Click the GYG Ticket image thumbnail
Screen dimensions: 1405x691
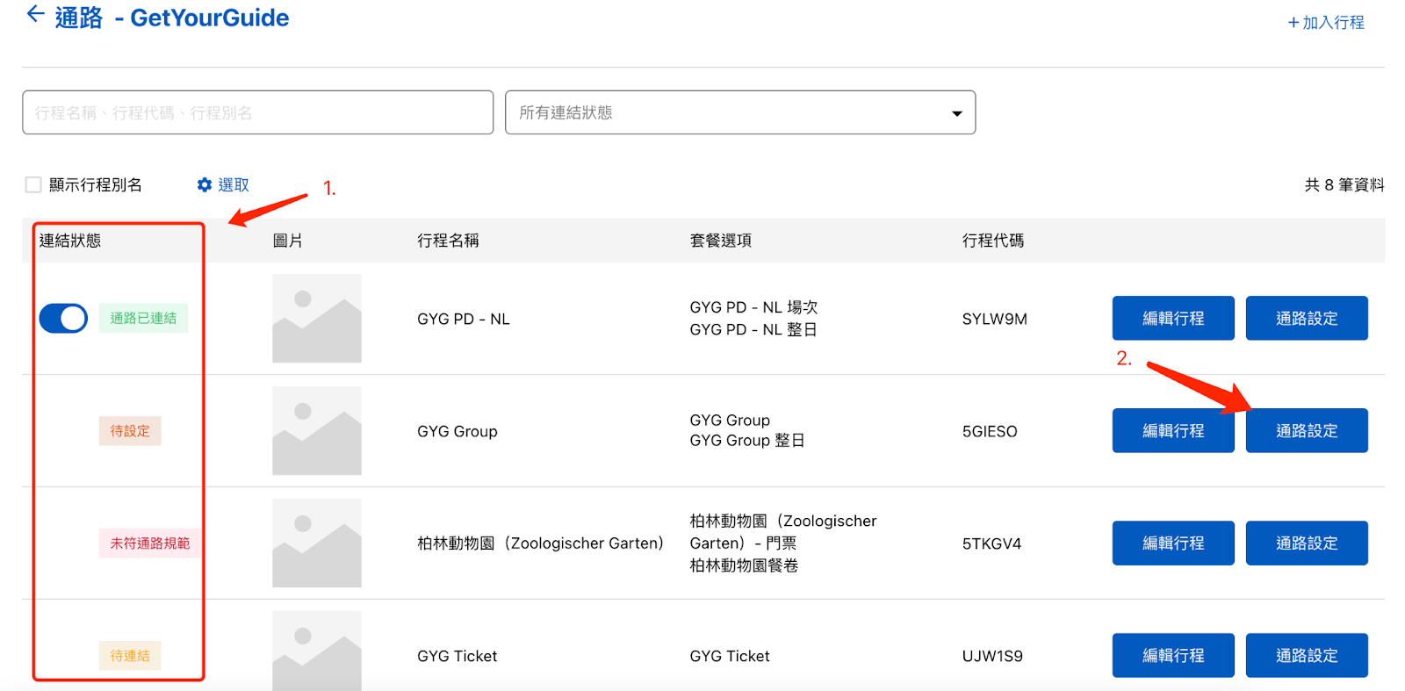[x=316, y=651]
